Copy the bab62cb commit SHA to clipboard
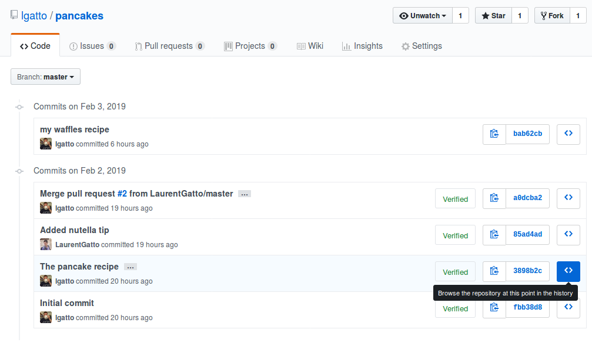The height and width of the screenshot is (349, 592). pyautogui.click(x=494, y=134)
